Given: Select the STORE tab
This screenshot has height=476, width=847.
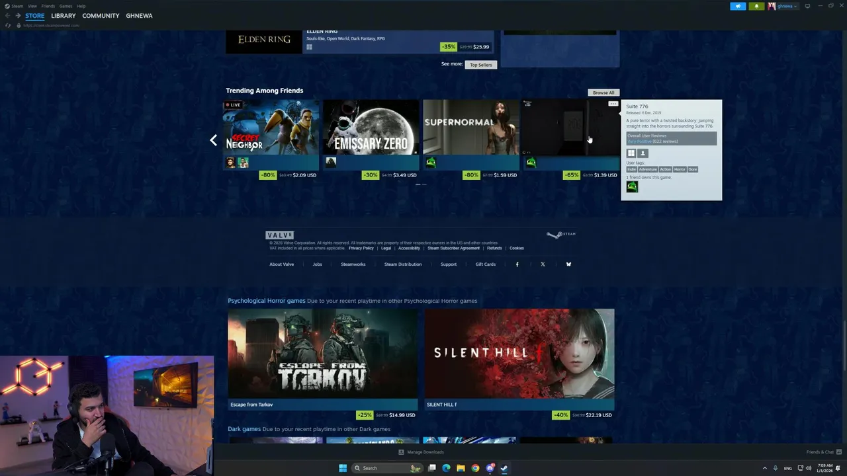Looking at the screenshot, I should tap(35, 15).
